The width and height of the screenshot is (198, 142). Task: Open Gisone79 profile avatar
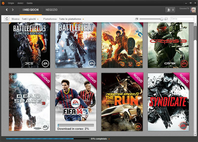click(x=193, y=10)
